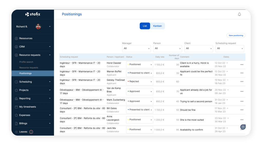Click Richard B. profile avatar
The width and height of the screenshot is (263, 145).
pos(38,27)
